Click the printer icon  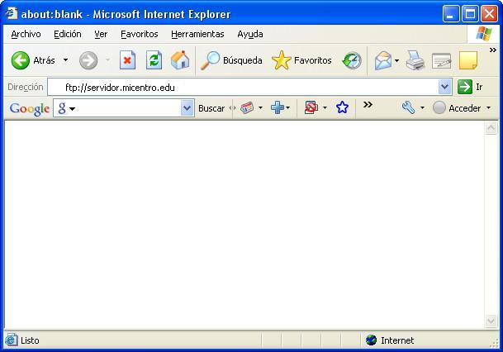pyautogui.click(x=415, y=60)
